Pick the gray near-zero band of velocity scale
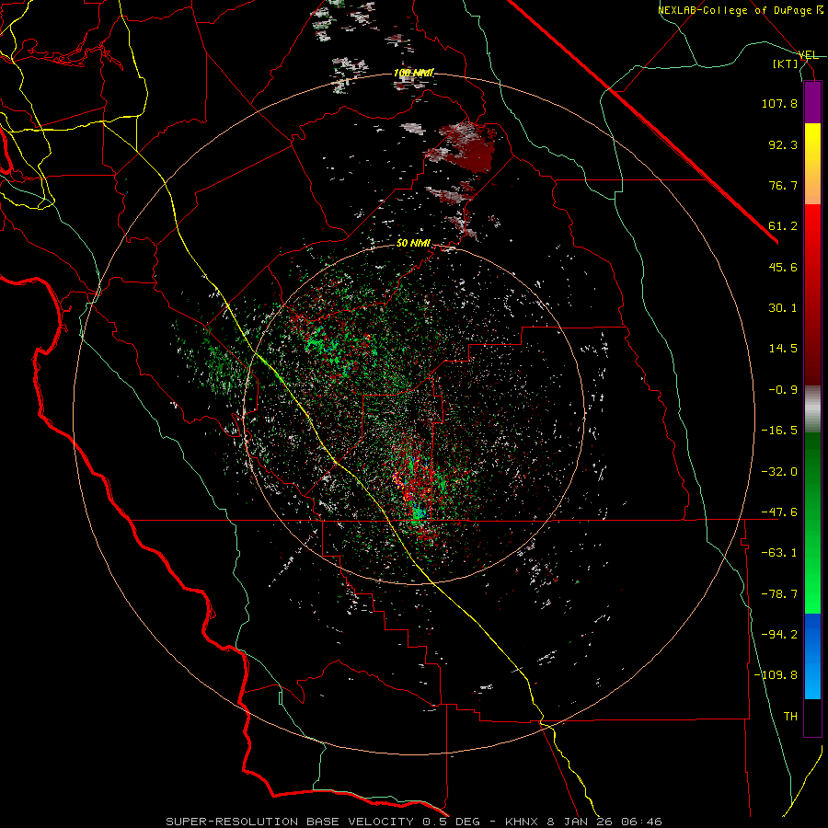828x828 pixels. [812, 409]
